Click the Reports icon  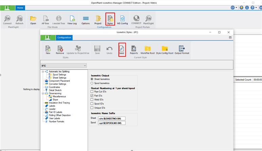tap(134, 49)
